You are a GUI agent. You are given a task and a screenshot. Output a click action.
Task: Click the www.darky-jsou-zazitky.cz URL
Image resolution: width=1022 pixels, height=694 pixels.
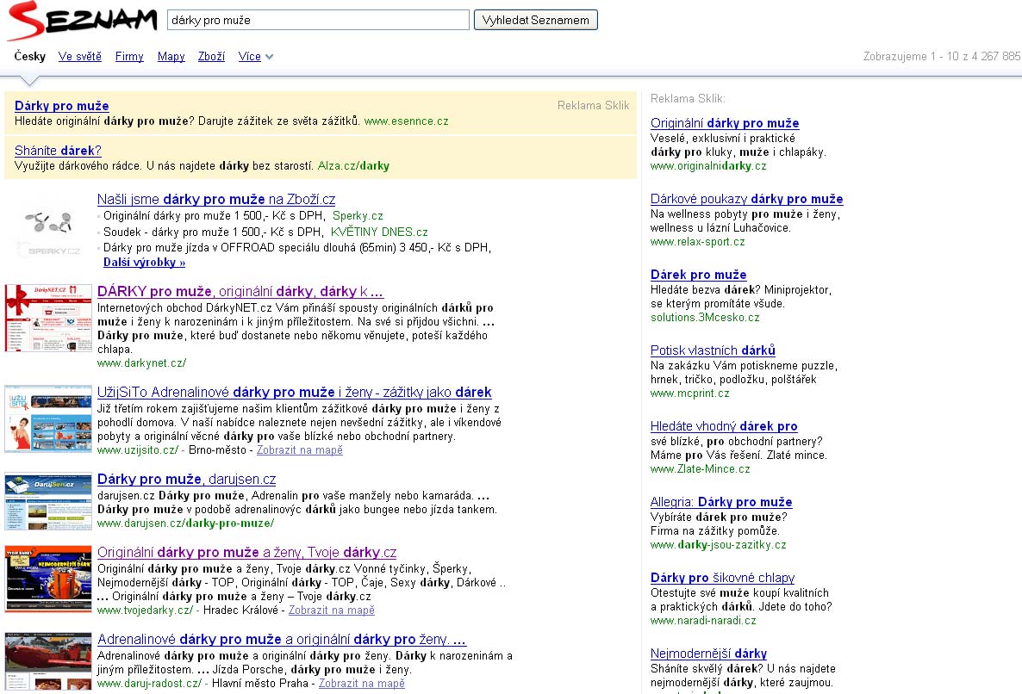(719, 545)
